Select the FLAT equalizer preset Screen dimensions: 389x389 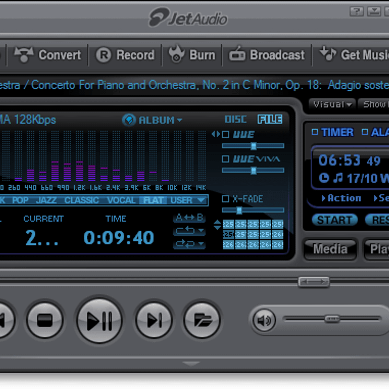[x=153, y=200]
